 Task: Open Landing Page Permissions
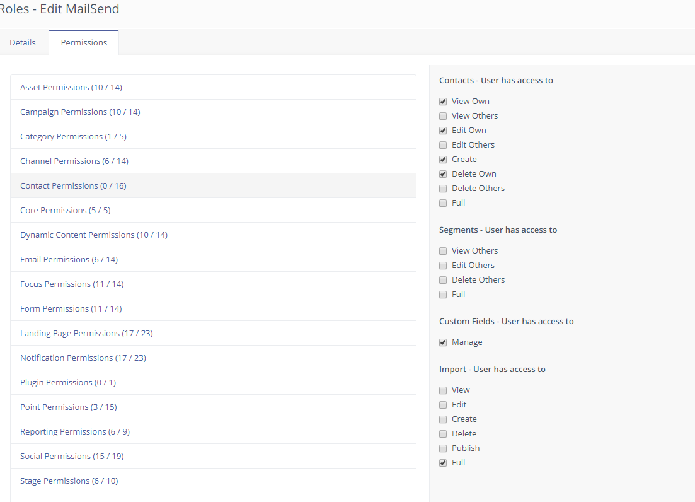pyautogui.click(x=86, y=333)
